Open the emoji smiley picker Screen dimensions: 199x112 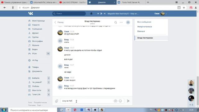pos(120,101)
